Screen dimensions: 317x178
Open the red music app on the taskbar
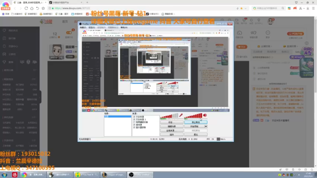(x=15, y=175)
